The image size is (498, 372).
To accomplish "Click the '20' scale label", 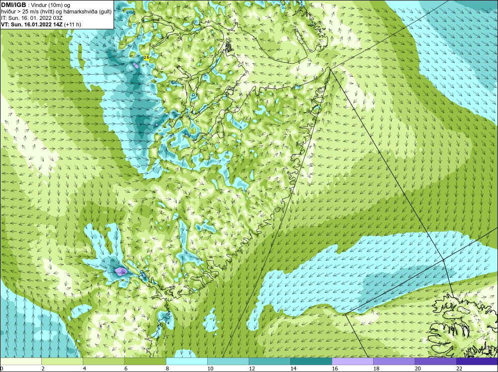I will (x=418, y=369).
